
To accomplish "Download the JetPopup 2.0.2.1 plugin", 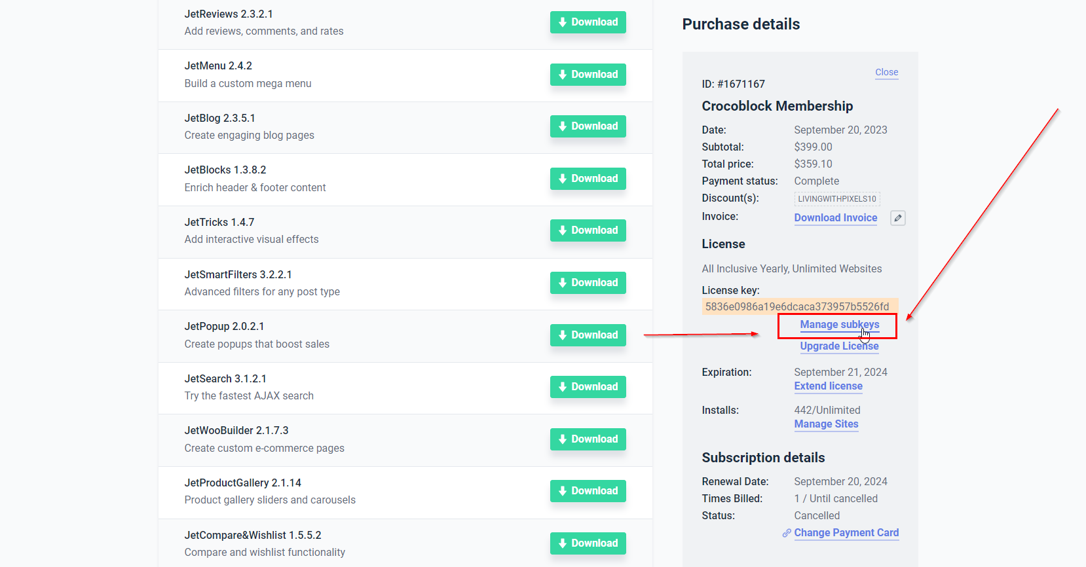I will [588, 335].
